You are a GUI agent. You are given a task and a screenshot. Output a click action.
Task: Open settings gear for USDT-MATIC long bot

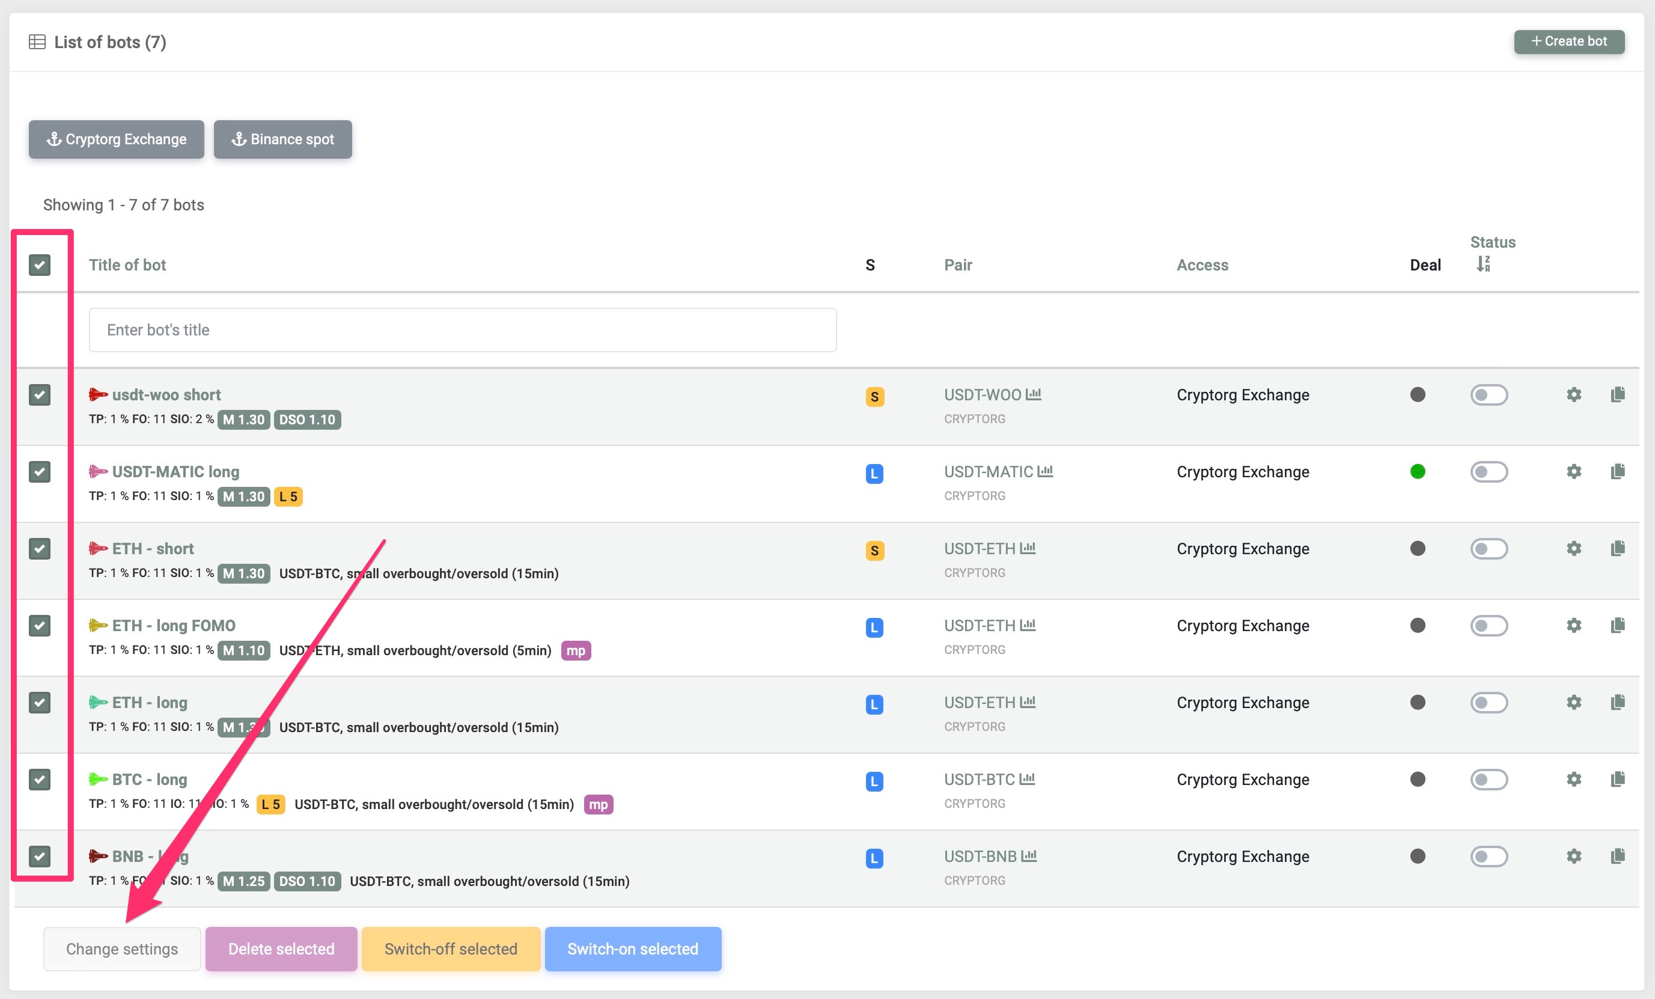click(1574, 472)
